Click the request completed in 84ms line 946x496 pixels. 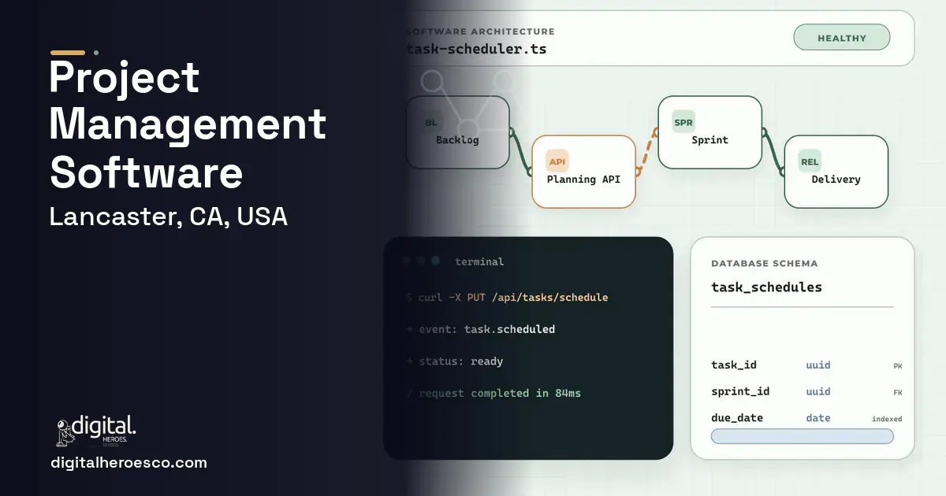coord(493,393)
